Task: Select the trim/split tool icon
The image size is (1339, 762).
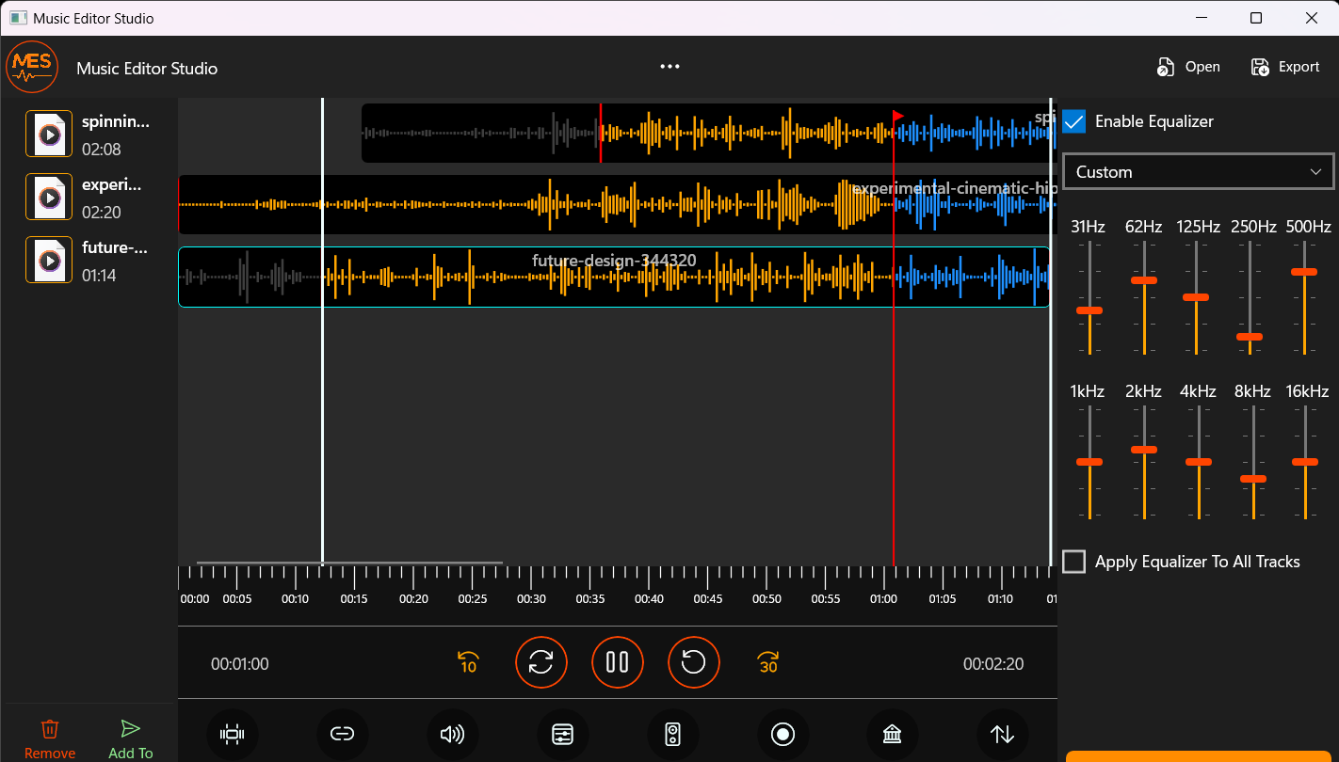Action: click(x=233, y=735)
